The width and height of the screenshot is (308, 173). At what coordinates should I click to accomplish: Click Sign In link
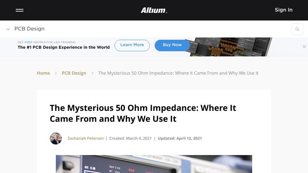click(x=284, y=10)
